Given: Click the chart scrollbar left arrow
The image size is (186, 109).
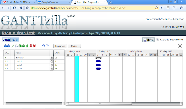Looking at the screenshot, I should pos(67,103).
